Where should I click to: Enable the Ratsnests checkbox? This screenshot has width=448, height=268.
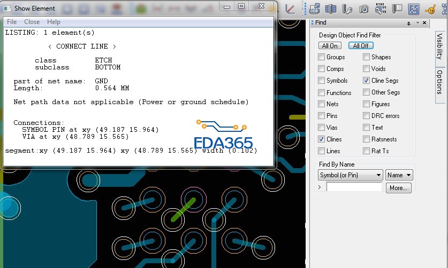pyautogui.click(x=366, y=139)
